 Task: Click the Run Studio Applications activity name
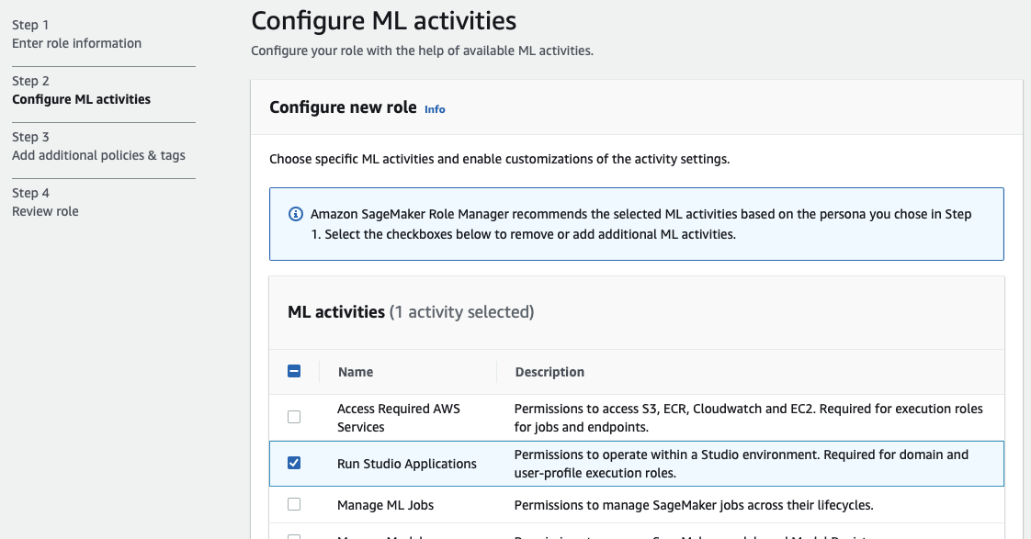click(407, 464)
